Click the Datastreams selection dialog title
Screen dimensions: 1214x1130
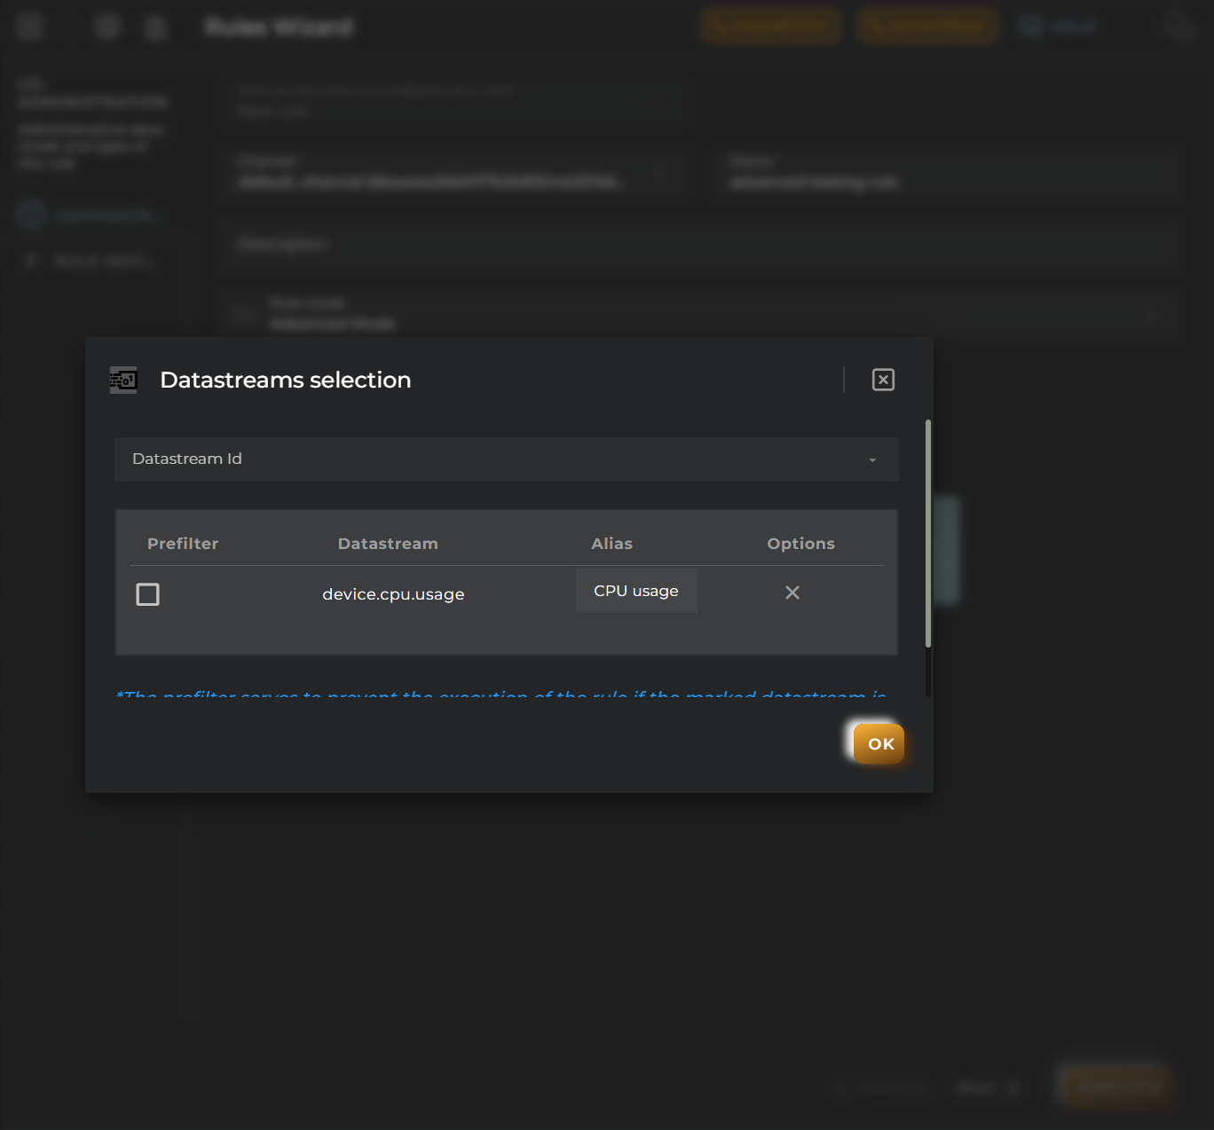point(286,380)
